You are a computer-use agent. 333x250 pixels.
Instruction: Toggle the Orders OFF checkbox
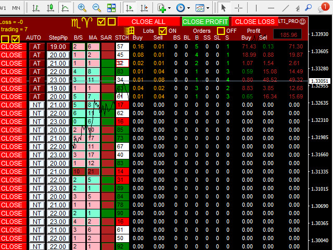pyautogui.click(x=221, y=31)
